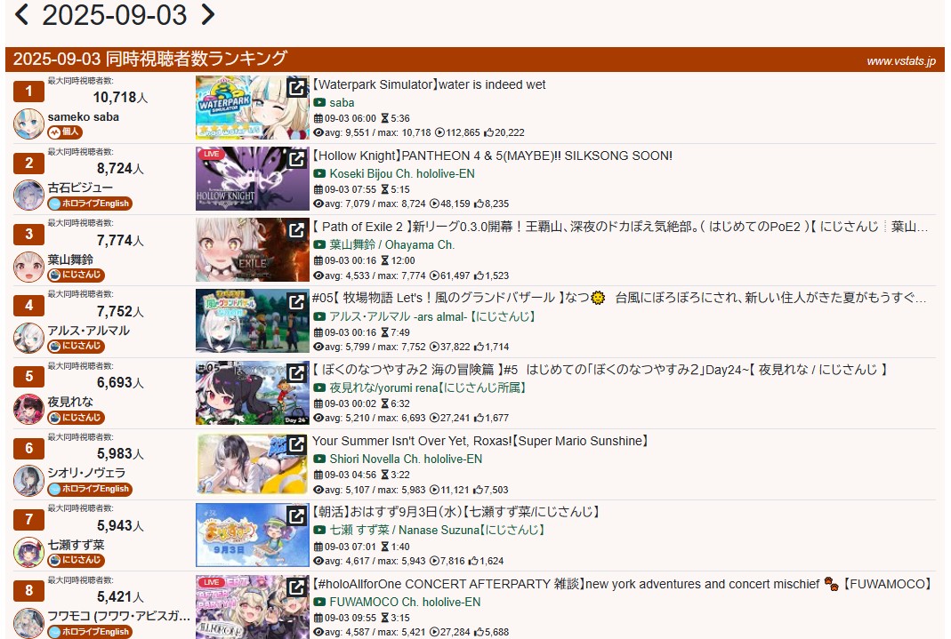Open holoAllforOne CONCERT AFTERPARTY title
This screenshot has width=951, height=639.
coord(622,584)
